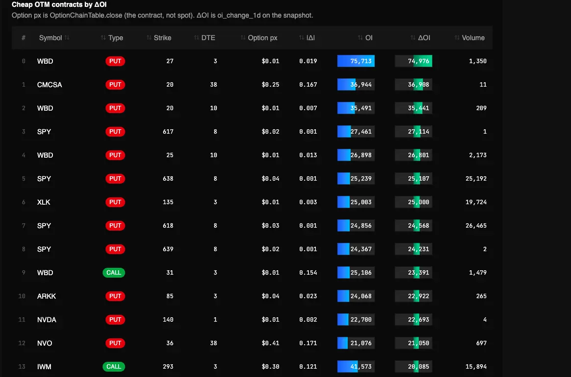
Task: Click the Strike column header label
Action: [163, 38]
